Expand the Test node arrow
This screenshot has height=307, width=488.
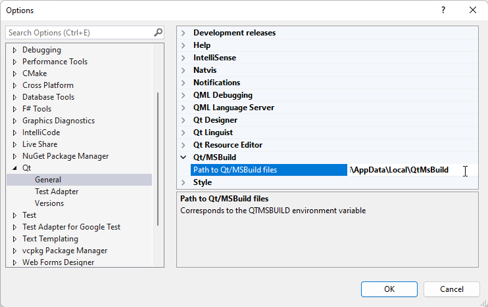14,215
